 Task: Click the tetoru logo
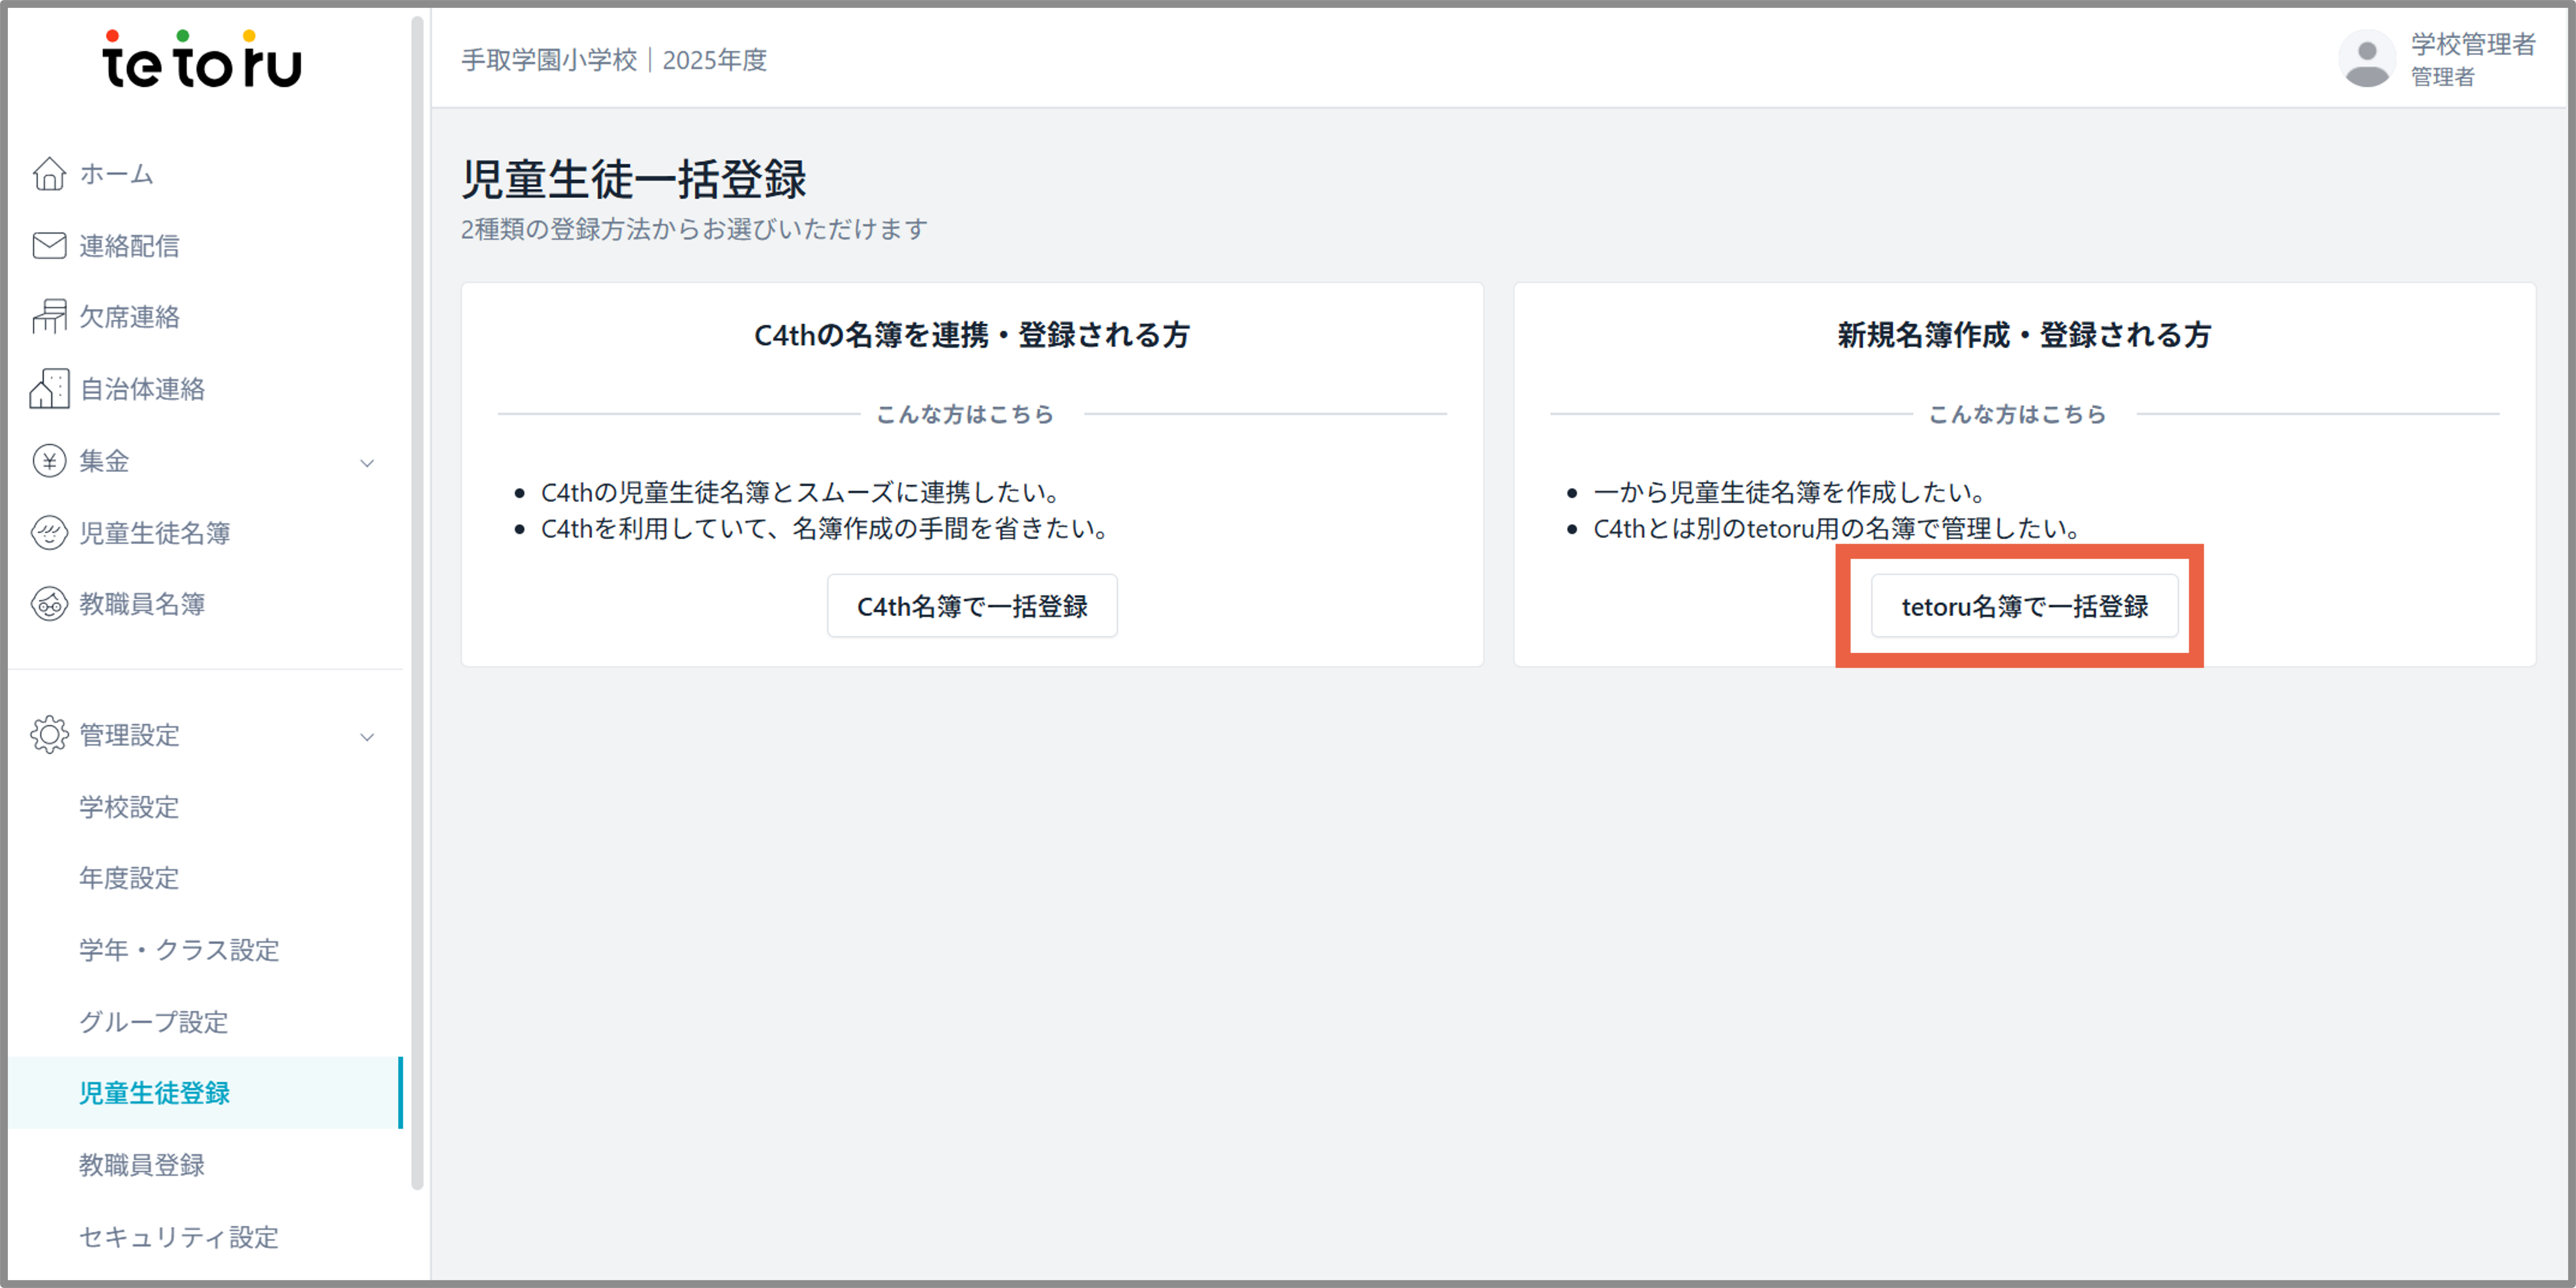pyautogui.click(x=201, y=60)
